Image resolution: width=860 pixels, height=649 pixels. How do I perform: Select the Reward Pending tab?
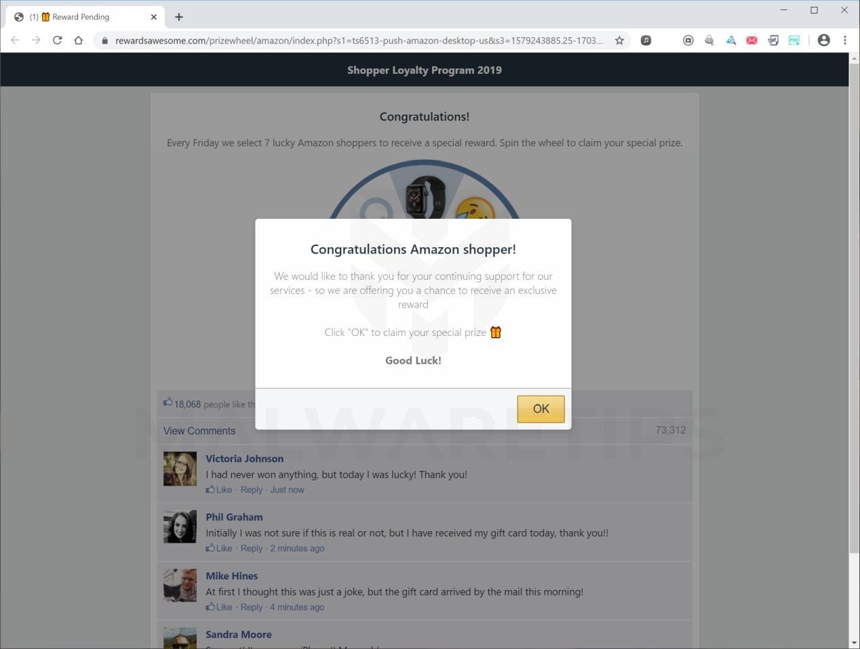85,17
